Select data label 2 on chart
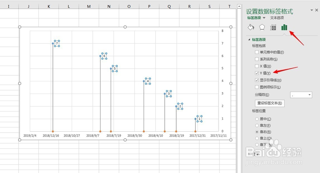 tap(180, 106)
